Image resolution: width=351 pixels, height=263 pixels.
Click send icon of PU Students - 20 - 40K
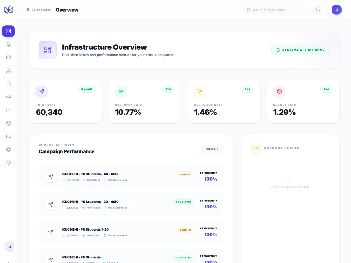(x=51, y=204)
